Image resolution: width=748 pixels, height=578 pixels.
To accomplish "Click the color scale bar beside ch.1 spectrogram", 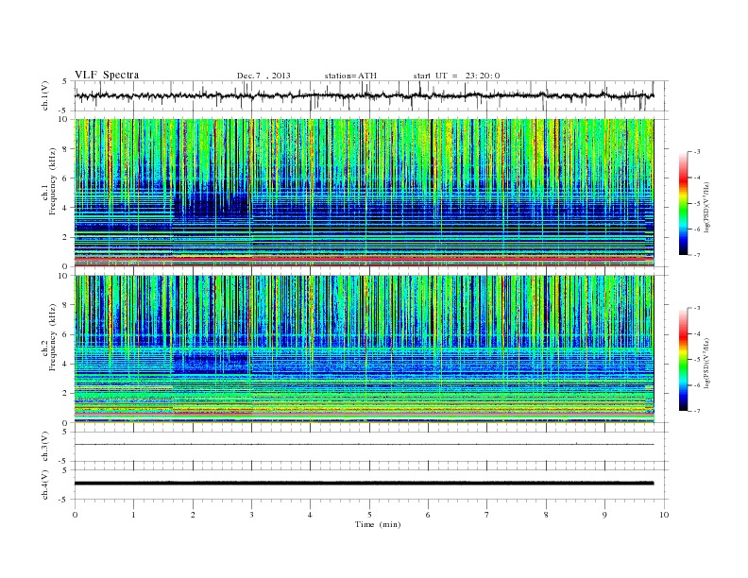I will click(684, 203).
